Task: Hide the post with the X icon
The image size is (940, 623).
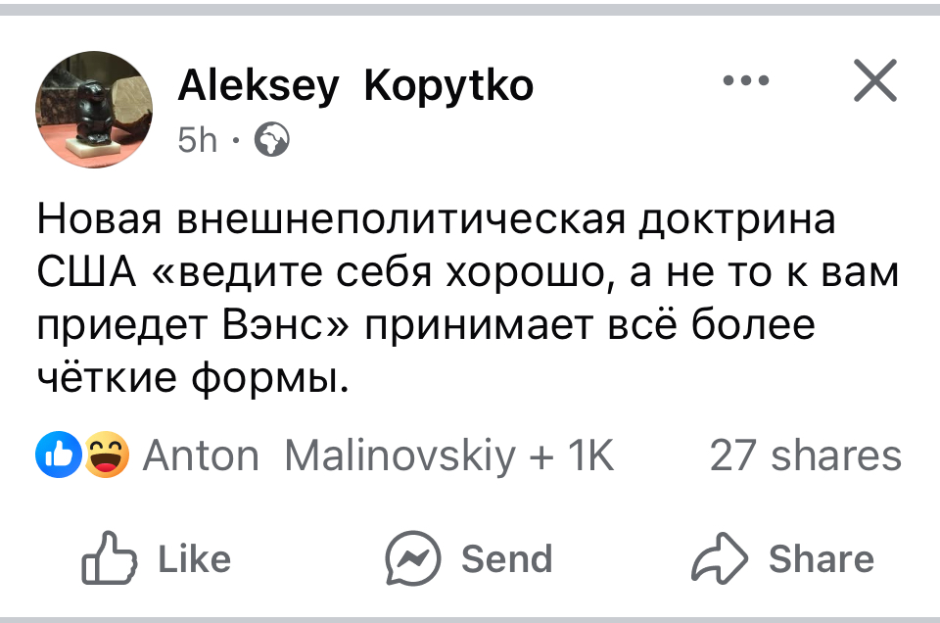Action: pyautogui.click(x=874, y=81)
